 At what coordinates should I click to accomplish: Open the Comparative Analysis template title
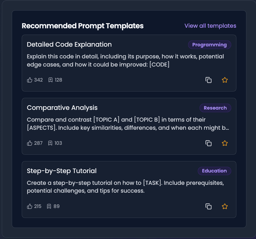[62, 108]
